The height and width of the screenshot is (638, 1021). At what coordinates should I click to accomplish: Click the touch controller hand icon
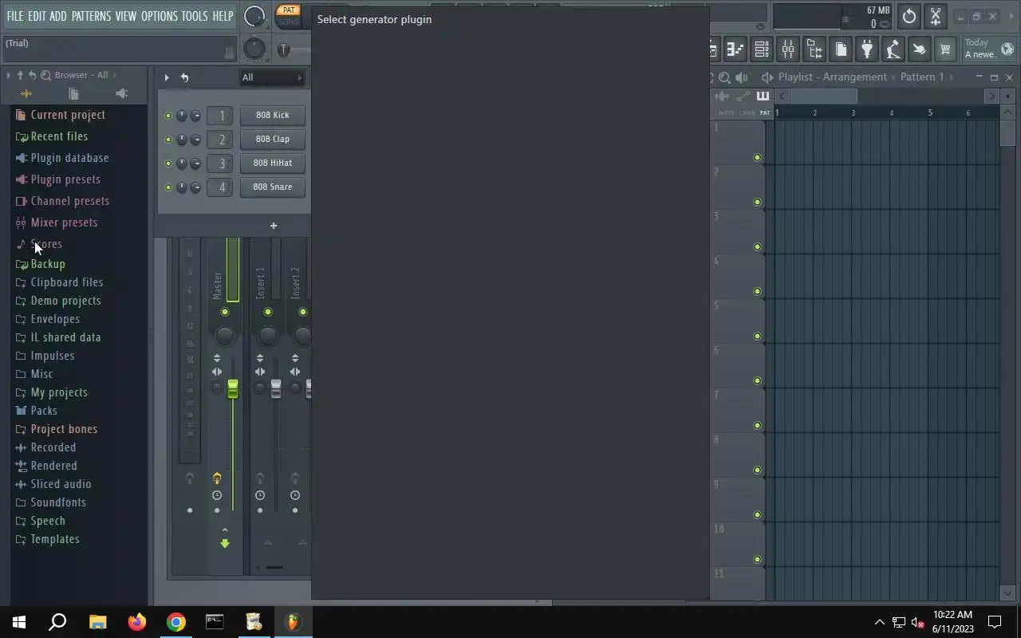click(x=919, y=49)
